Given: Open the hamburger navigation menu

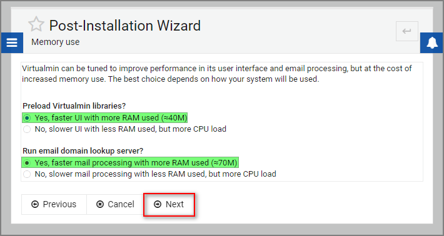Looking at the screenshot, I should (x=12, y=42).
